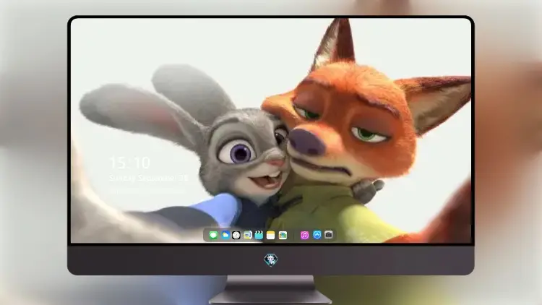Viewport: 542px width, 305px height.
Task: Open the Camera app in dock
Action: click(328, 235)
